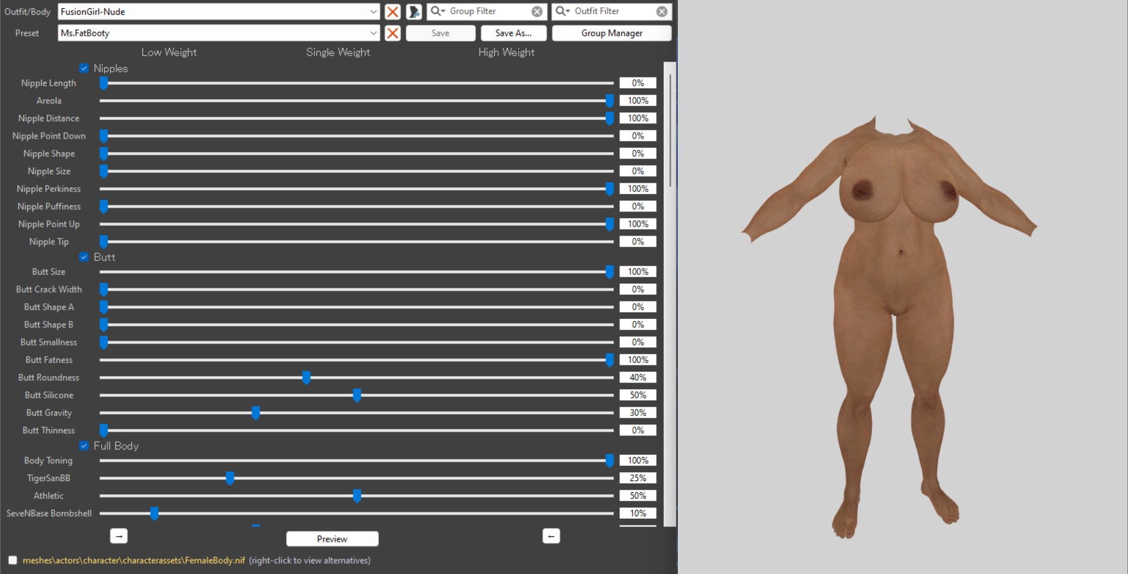This screenshot has height=574, width=1128.
Task: Click the Preview button
Action: point(332,539)
